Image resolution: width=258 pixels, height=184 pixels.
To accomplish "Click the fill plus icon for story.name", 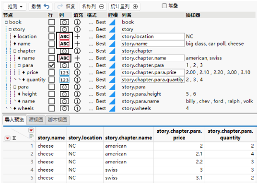I will pyautogui.click(x=77, y=44).
